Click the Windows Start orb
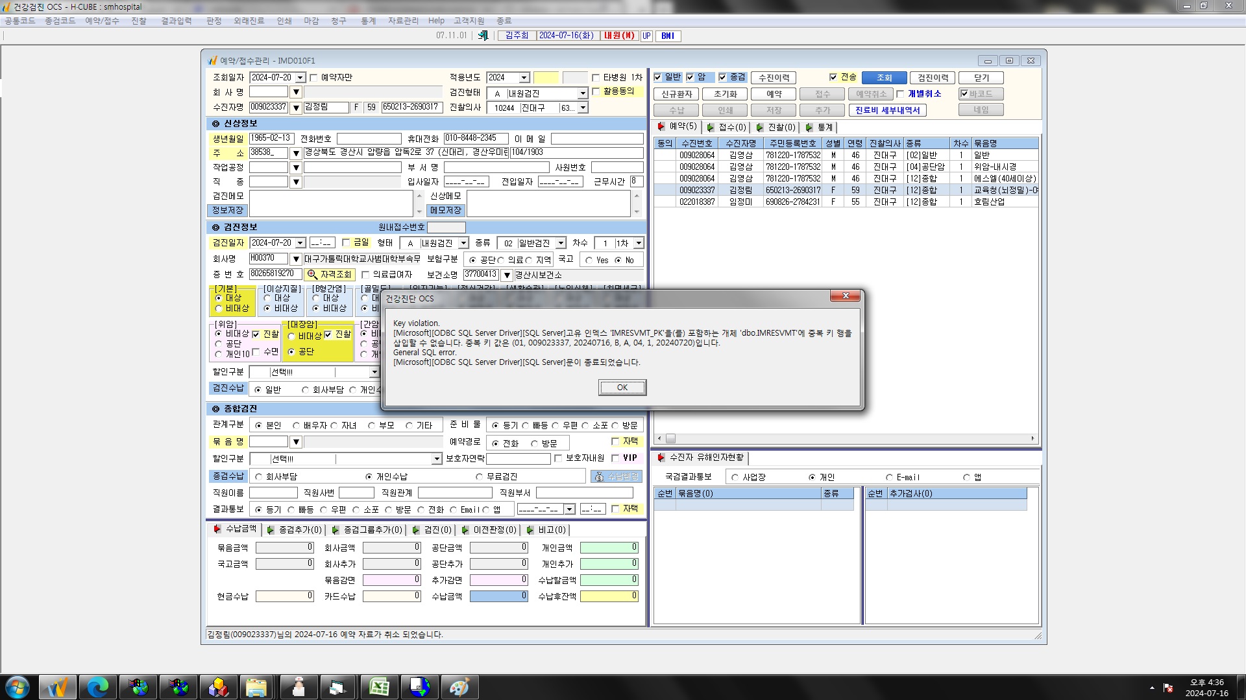 (18, 687)
